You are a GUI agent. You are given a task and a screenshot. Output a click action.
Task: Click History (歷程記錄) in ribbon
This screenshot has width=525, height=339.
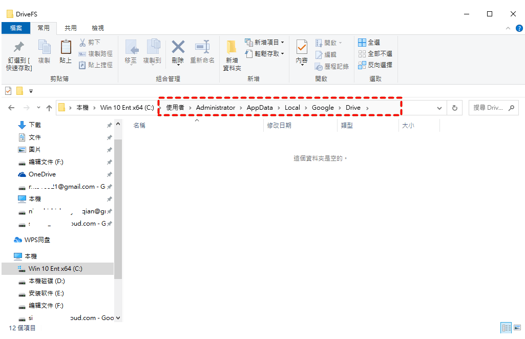point(332,66)
